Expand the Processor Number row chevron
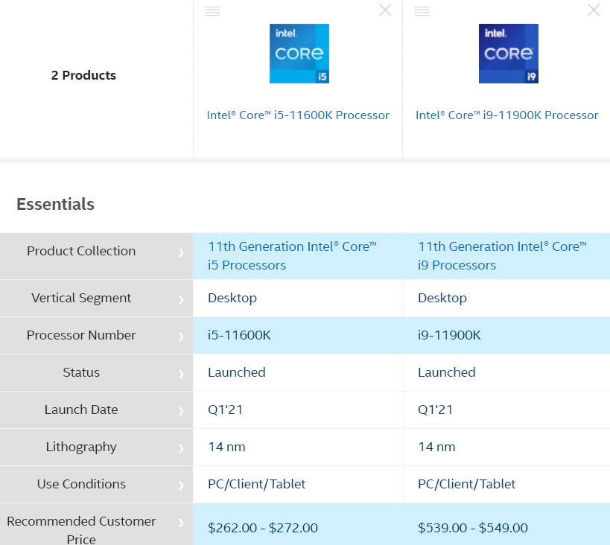The image size is (610, 545). coord(181,337)
